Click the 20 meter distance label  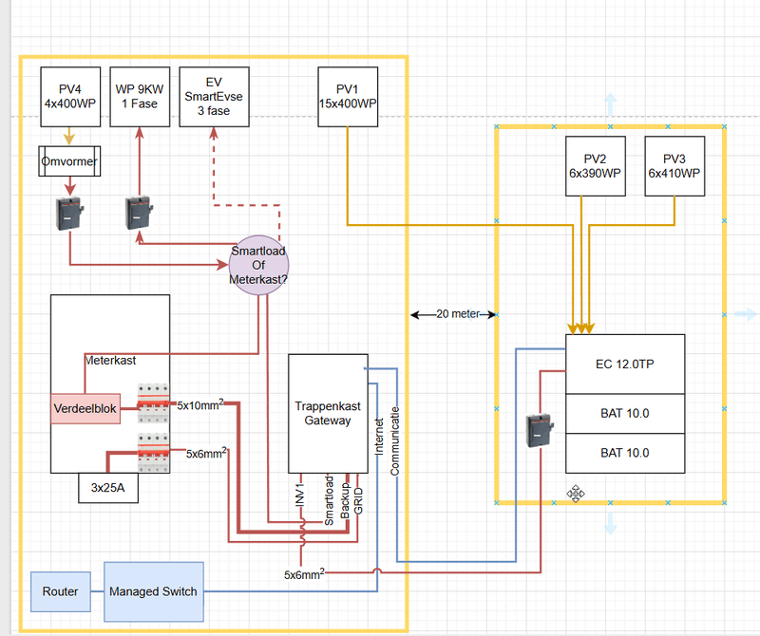point(458,314)
